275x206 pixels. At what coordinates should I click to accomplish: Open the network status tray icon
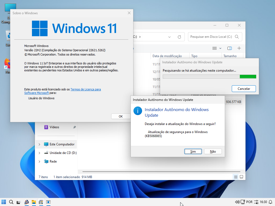243,202
